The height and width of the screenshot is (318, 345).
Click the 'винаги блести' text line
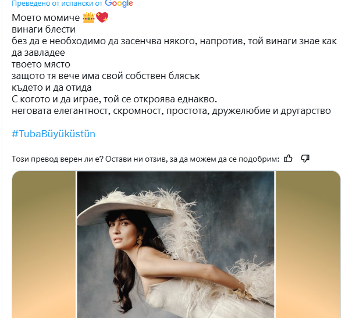tap(44, 30)
